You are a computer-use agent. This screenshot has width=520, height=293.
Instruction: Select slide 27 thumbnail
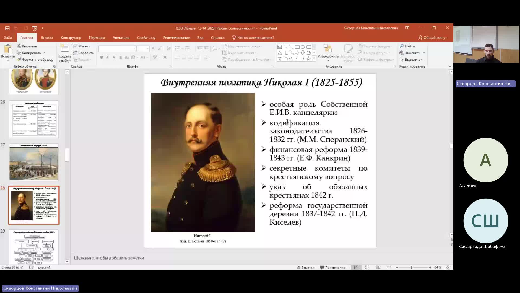34,162
